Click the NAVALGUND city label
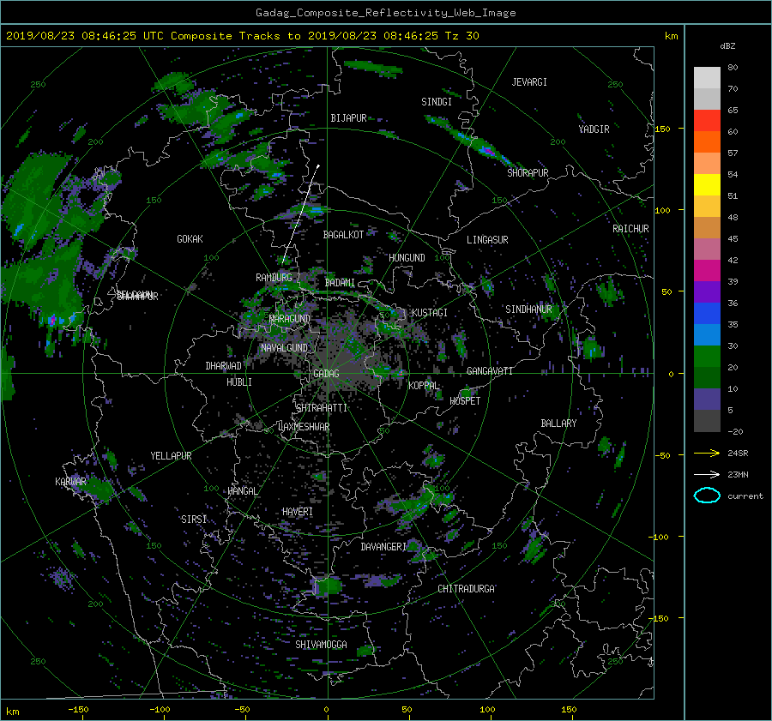Screen dimensions: 772x721 coord(284,348)
